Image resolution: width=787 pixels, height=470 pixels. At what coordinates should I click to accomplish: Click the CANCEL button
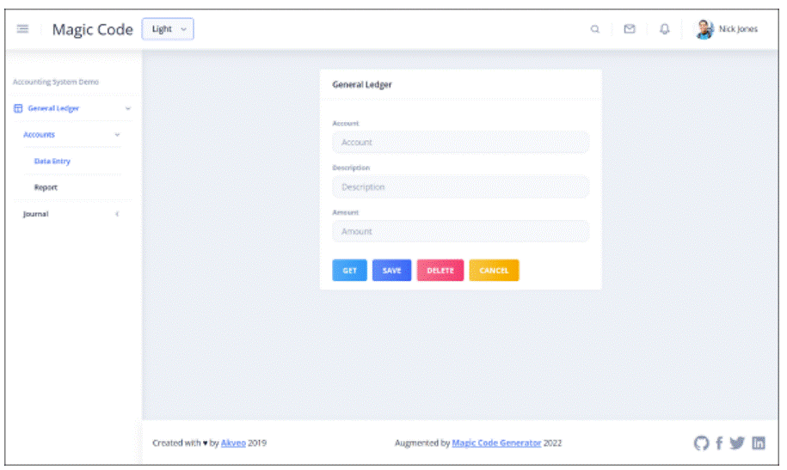coord(494,271)
